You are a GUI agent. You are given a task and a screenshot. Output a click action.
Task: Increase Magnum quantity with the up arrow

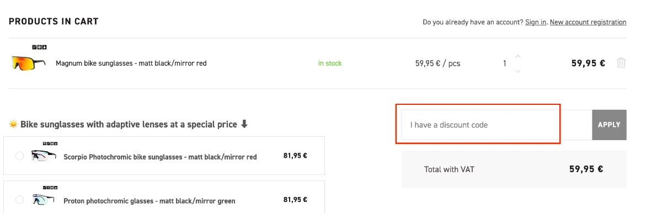pos(517,56)
